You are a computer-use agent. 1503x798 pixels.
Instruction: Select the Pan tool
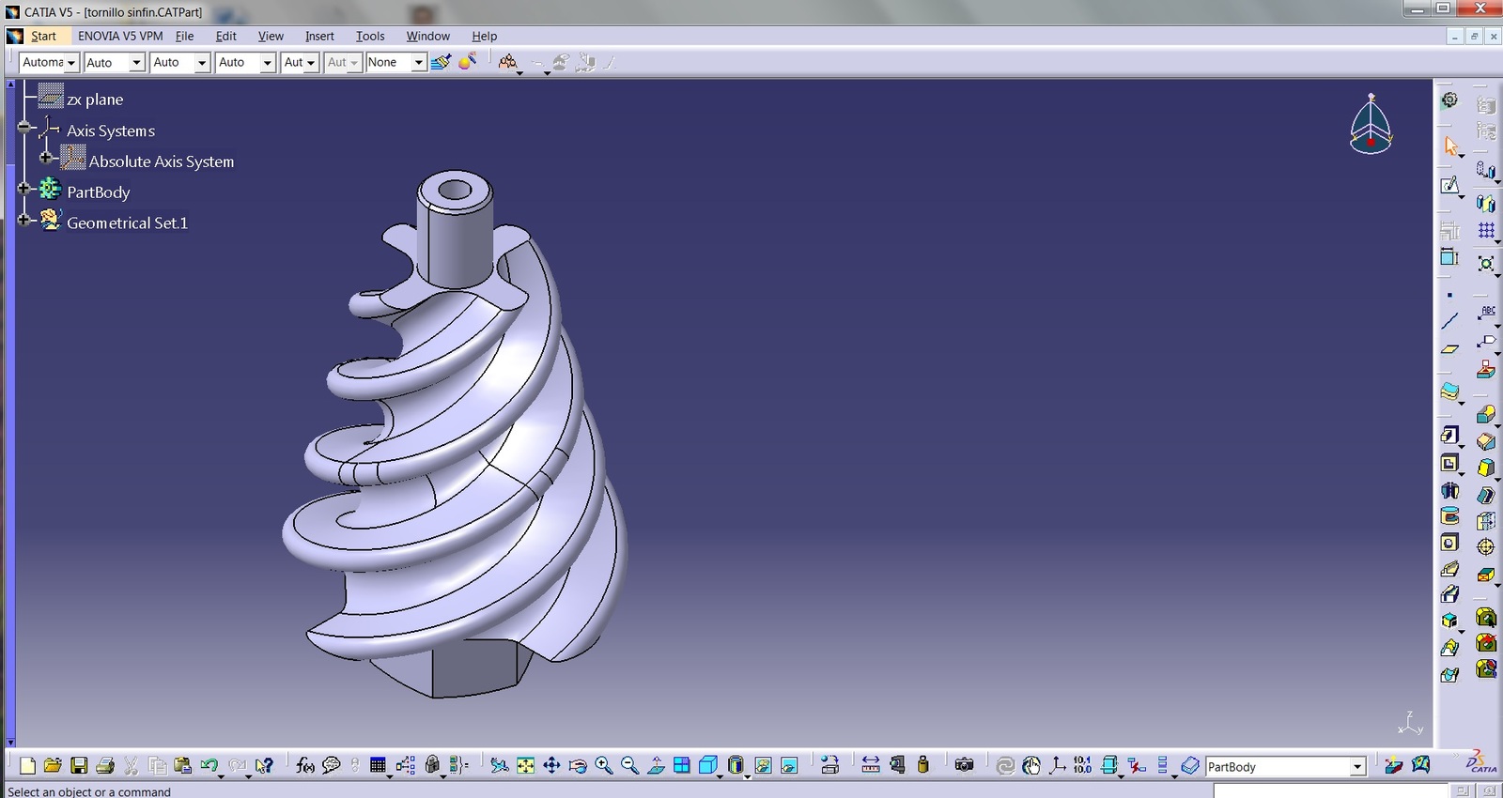coord(551,766)
